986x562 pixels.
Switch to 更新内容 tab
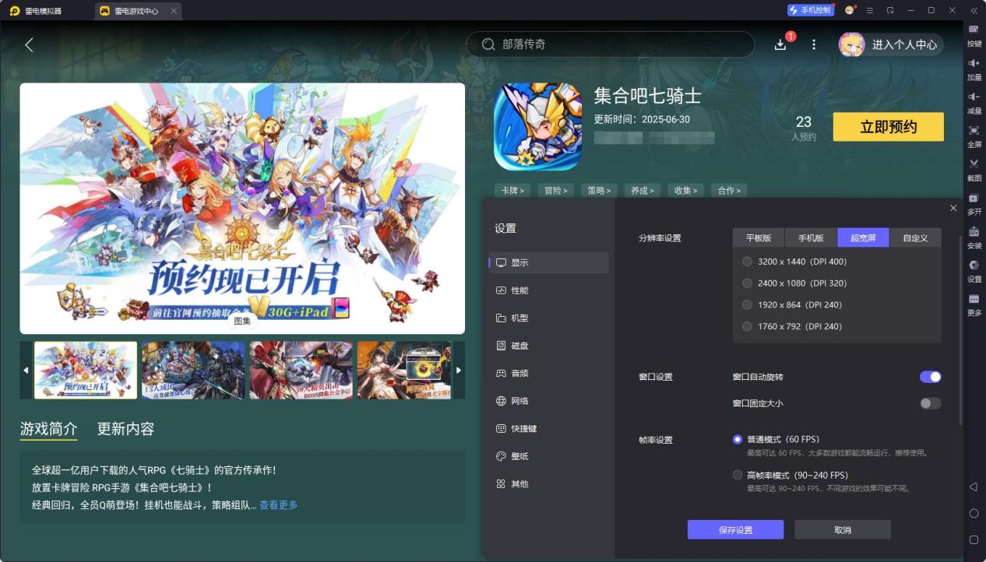[x=125, y=429]
